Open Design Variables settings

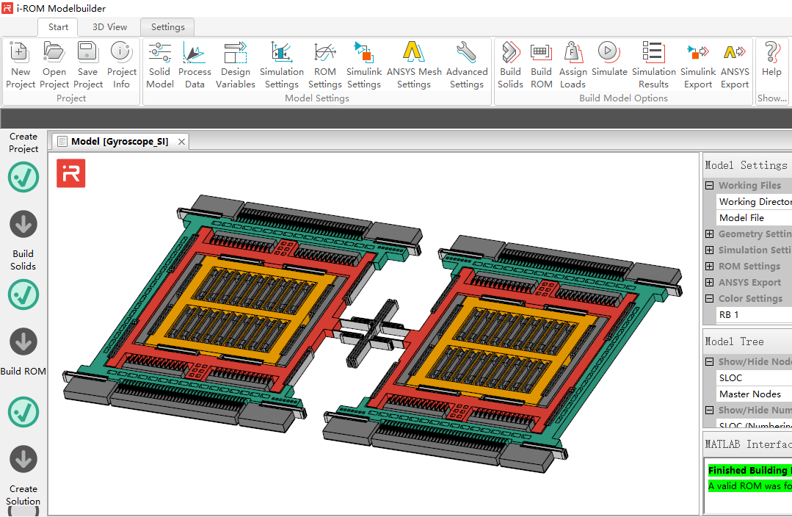click(x=236, y=65)
